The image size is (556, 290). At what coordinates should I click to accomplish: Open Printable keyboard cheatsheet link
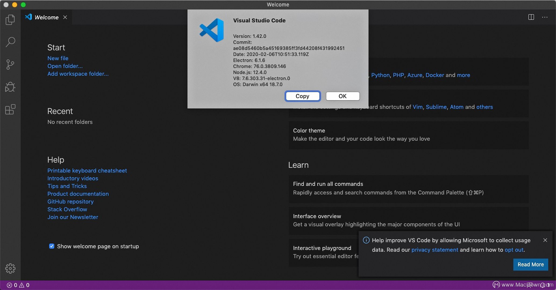[87, 171]
